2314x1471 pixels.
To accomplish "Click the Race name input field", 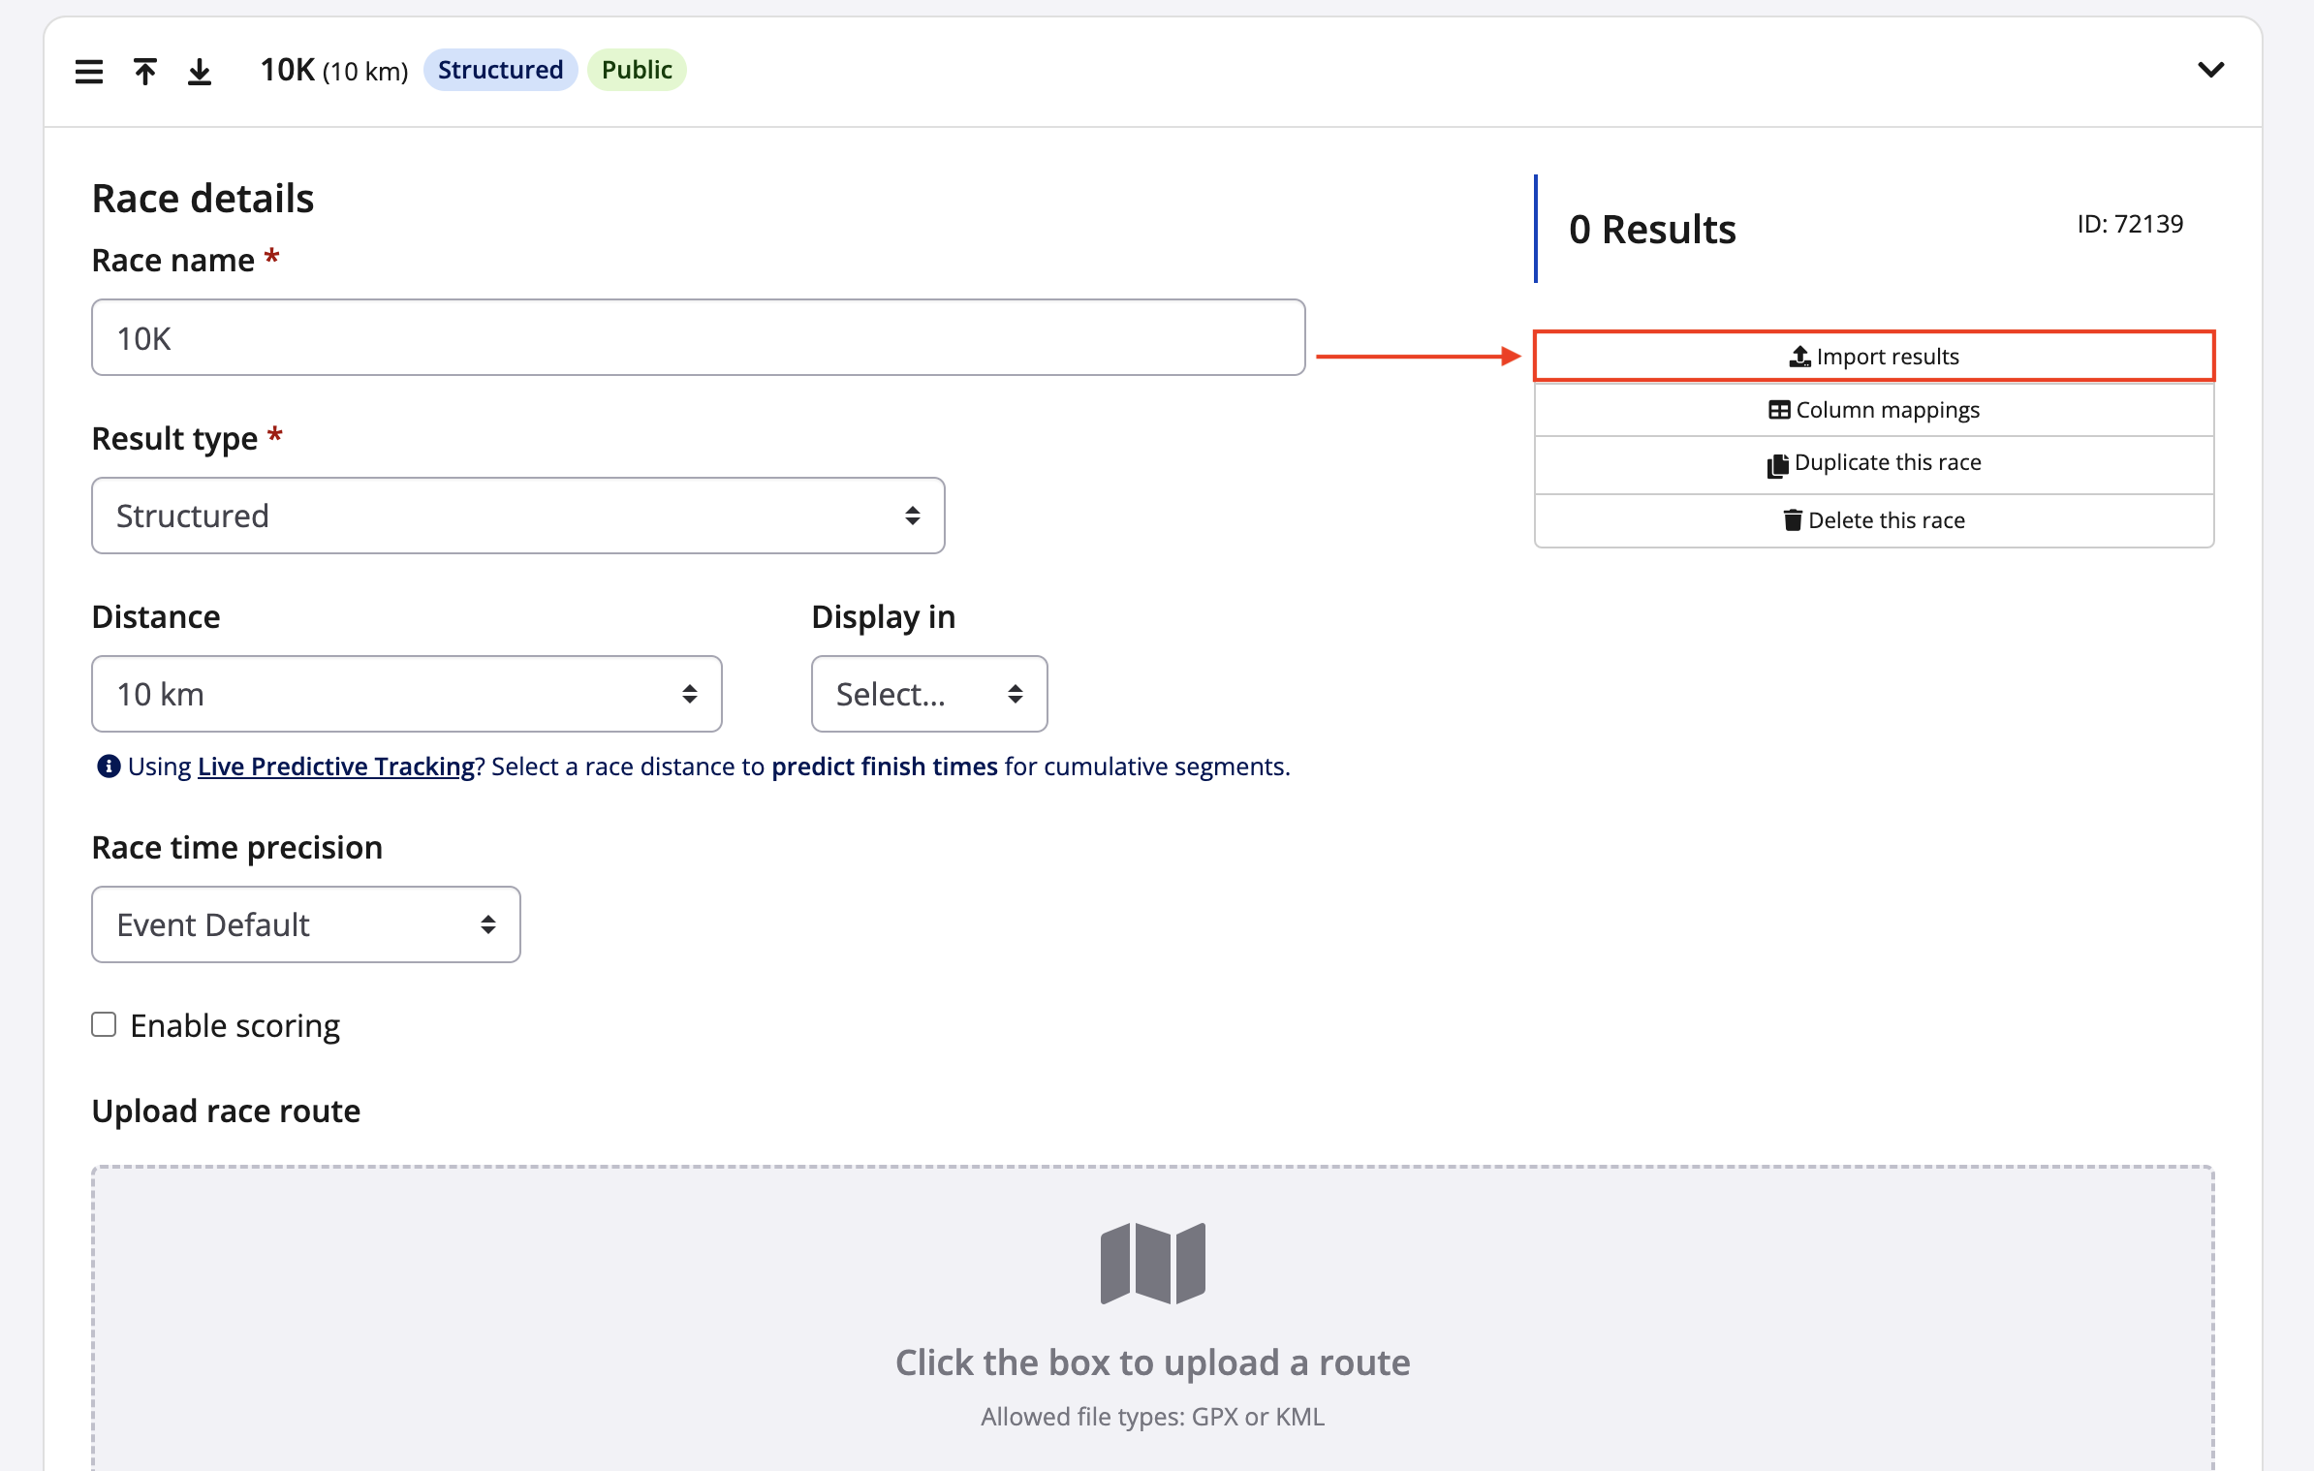I will pyautogui.click(x=698, y=338).
